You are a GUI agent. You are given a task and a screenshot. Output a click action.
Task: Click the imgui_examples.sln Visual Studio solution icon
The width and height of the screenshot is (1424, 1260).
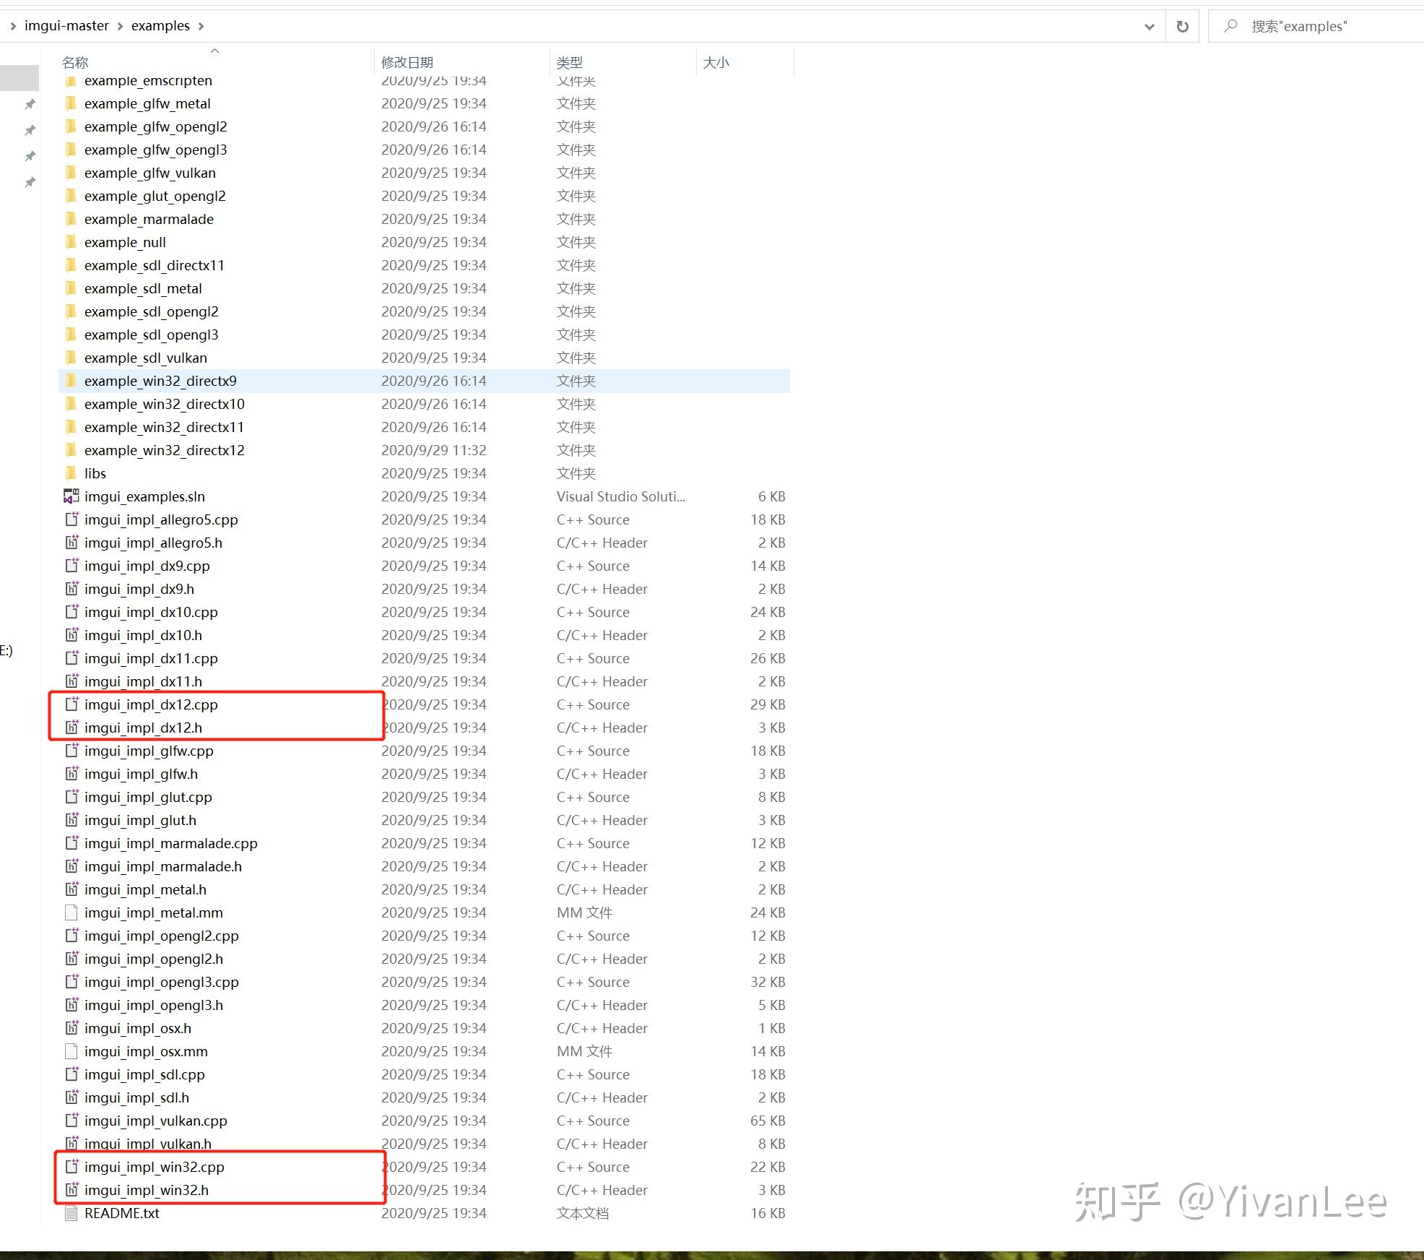[x=71, y=496]
